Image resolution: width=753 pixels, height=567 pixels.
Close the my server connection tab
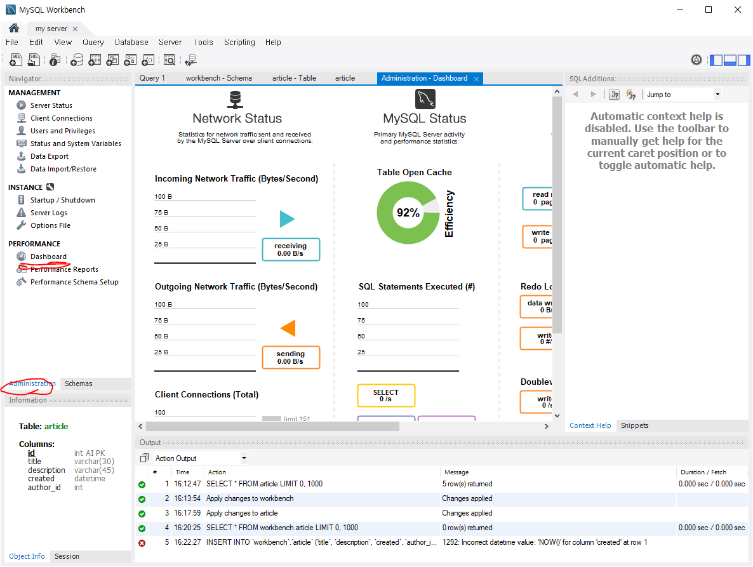[x=75, y=29]
